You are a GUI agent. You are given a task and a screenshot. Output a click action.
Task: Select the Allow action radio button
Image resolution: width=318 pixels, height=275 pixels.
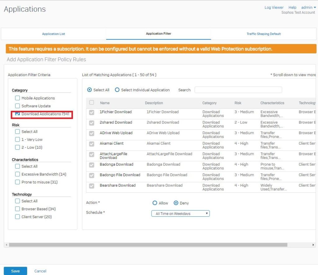pyautogui.click(x=155, y=203)
